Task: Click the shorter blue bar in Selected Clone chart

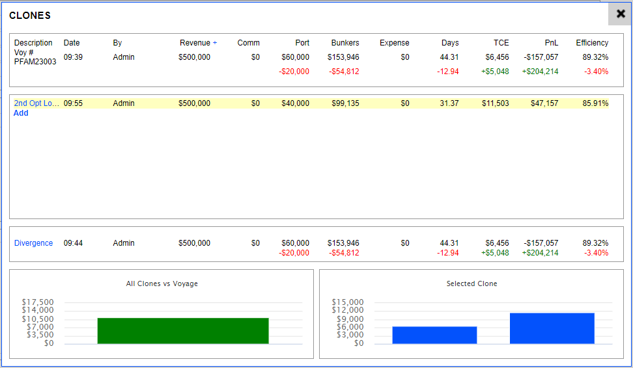Action: point(434,335)
